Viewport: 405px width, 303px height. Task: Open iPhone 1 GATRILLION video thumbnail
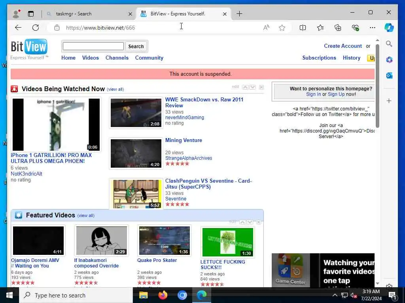click(x=56, y=124)
